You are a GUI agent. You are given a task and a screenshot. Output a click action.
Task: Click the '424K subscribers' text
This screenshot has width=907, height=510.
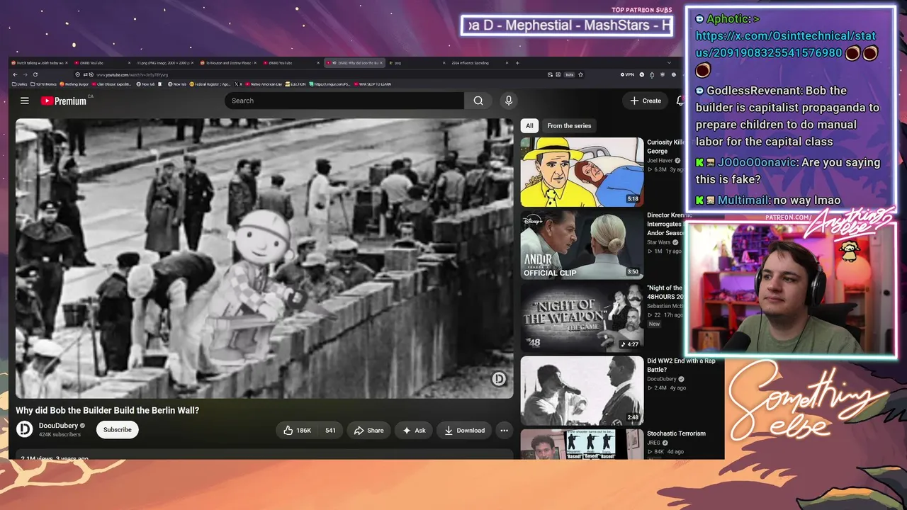click(x=60, y=435)
